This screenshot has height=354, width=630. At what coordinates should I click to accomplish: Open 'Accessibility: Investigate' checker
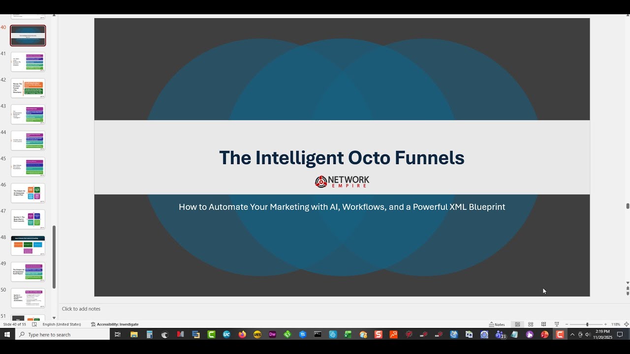pos(115,324)
